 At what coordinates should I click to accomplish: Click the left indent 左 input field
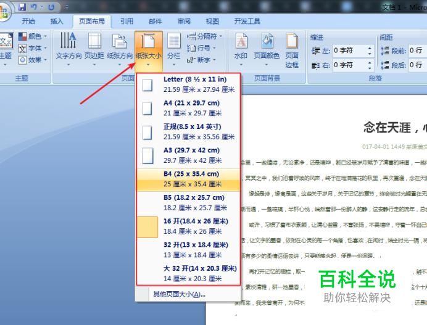349,51
